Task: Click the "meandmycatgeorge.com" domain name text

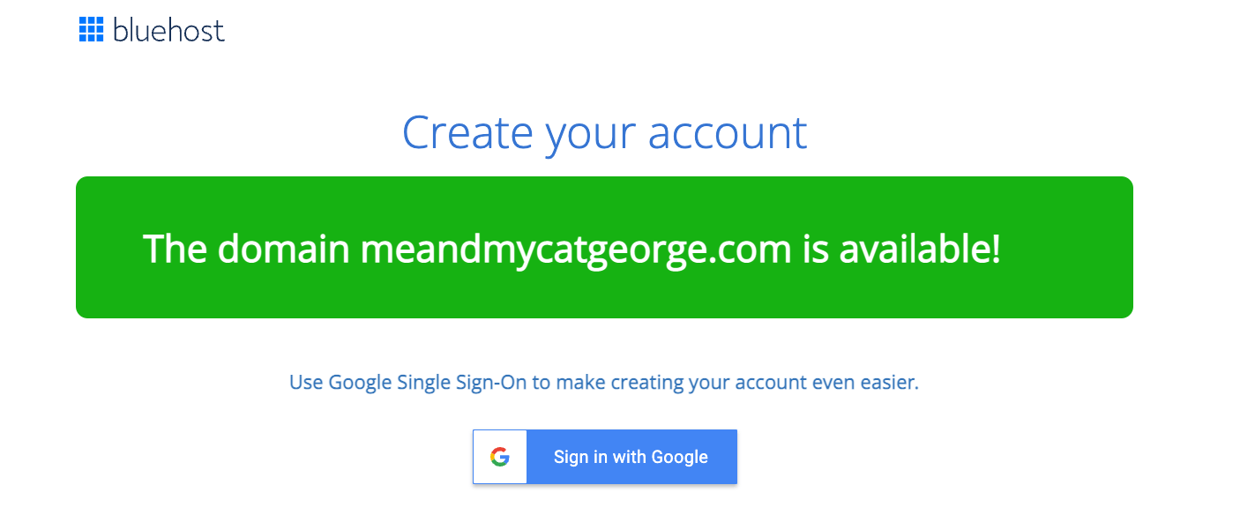Action: pos(576,250)
